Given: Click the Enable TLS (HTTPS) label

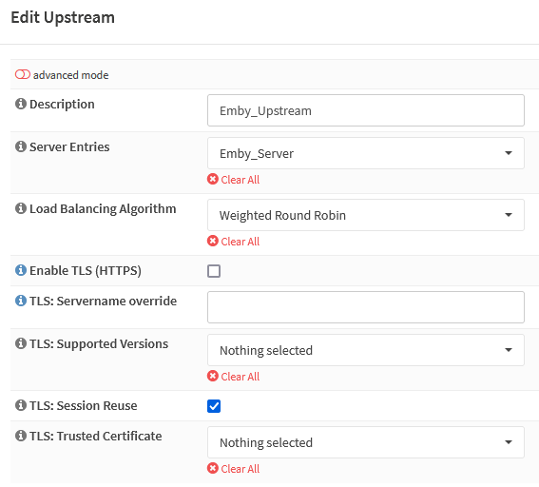Looking at the screenshot, I should [x=86, y=271].
